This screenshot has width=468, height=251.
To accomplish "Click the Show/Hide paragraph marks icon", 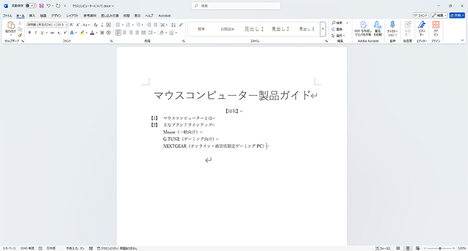I will pyautogui.click(x=181, y=25).
